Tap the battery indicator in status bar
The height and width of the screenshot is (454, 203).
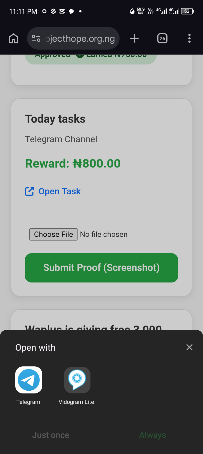[x=187, y=11]
